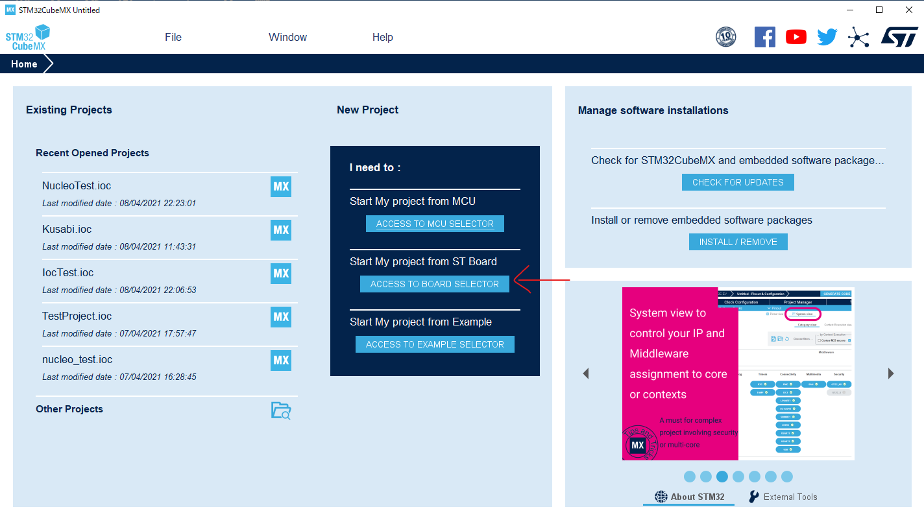
Task: Click the app icon in title bar
Action: [10, 10]
